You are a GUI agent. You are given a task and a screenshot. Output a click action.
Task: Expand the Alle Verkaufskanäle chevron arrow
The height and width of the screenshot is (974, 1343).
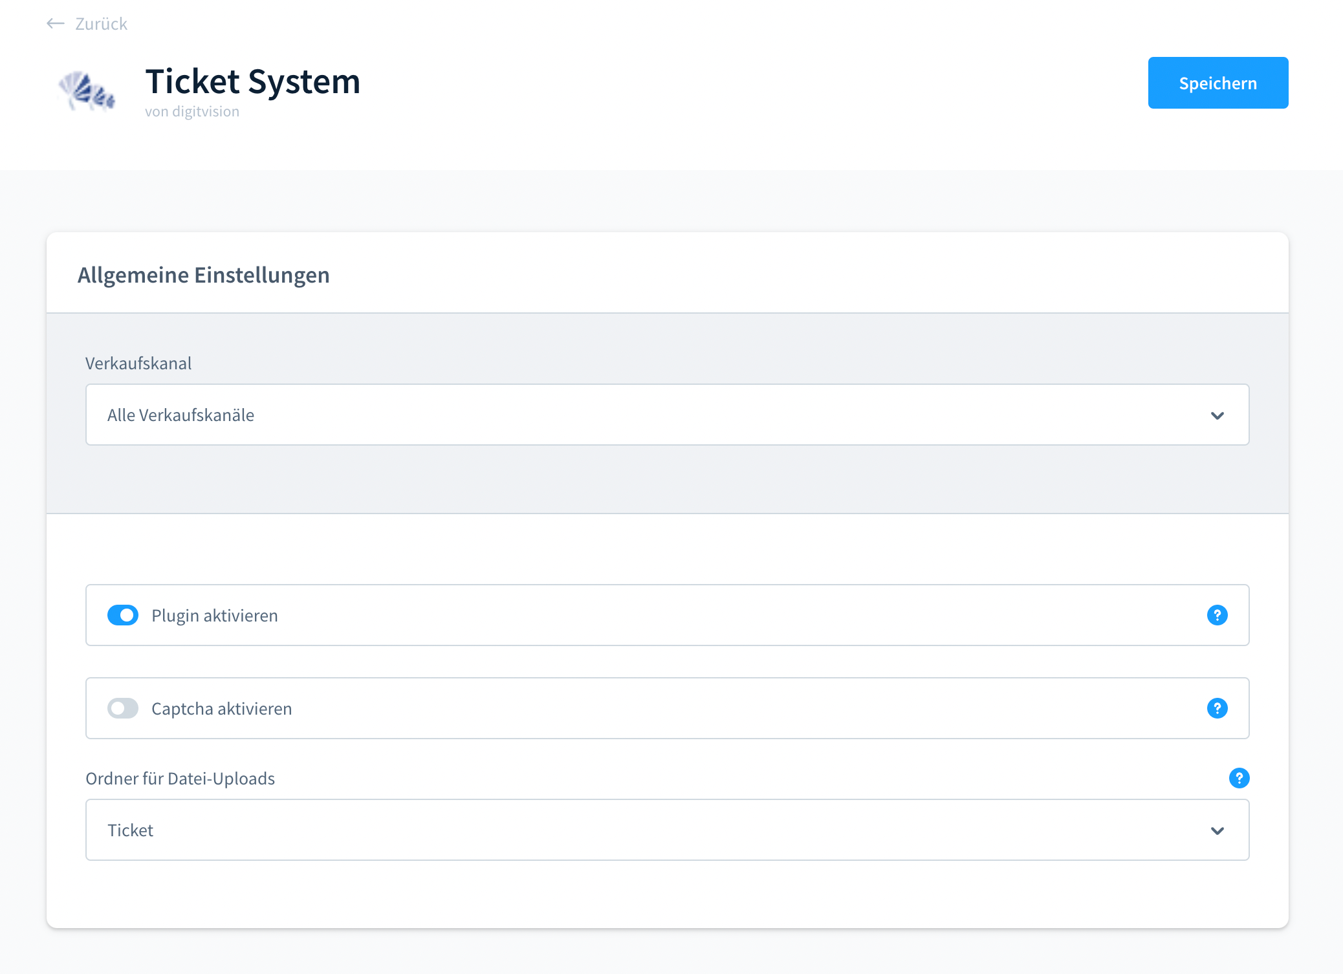coord(1217,415)
